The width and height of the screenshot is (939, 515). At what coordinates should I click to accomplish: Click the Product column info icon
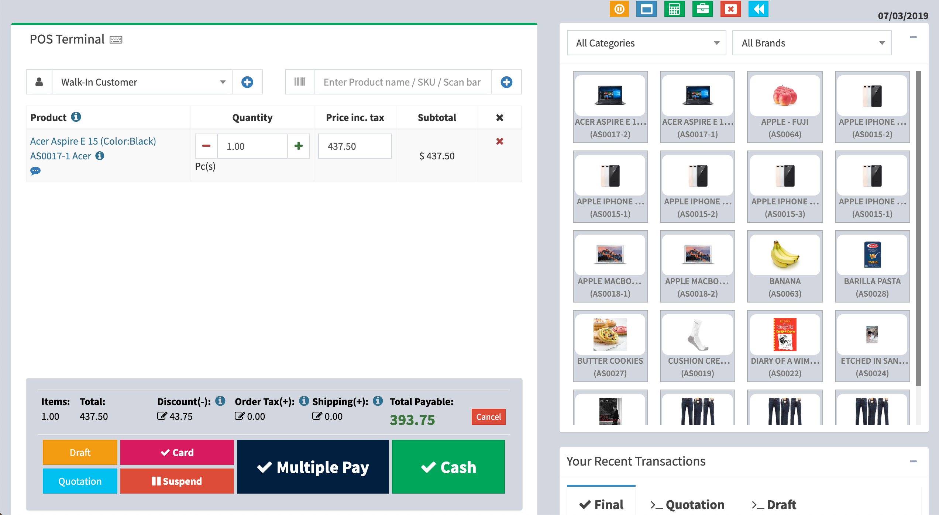(76, 117)
